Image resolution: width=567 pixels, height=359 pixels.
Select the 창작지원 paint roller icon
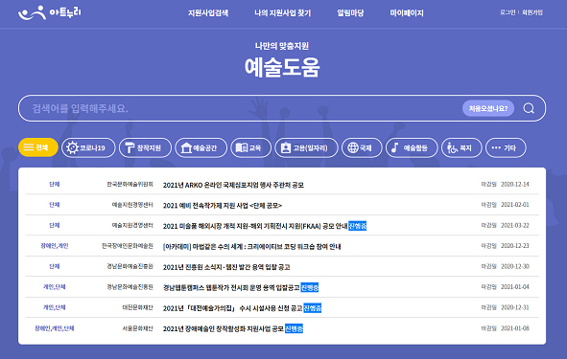(130, 147)
